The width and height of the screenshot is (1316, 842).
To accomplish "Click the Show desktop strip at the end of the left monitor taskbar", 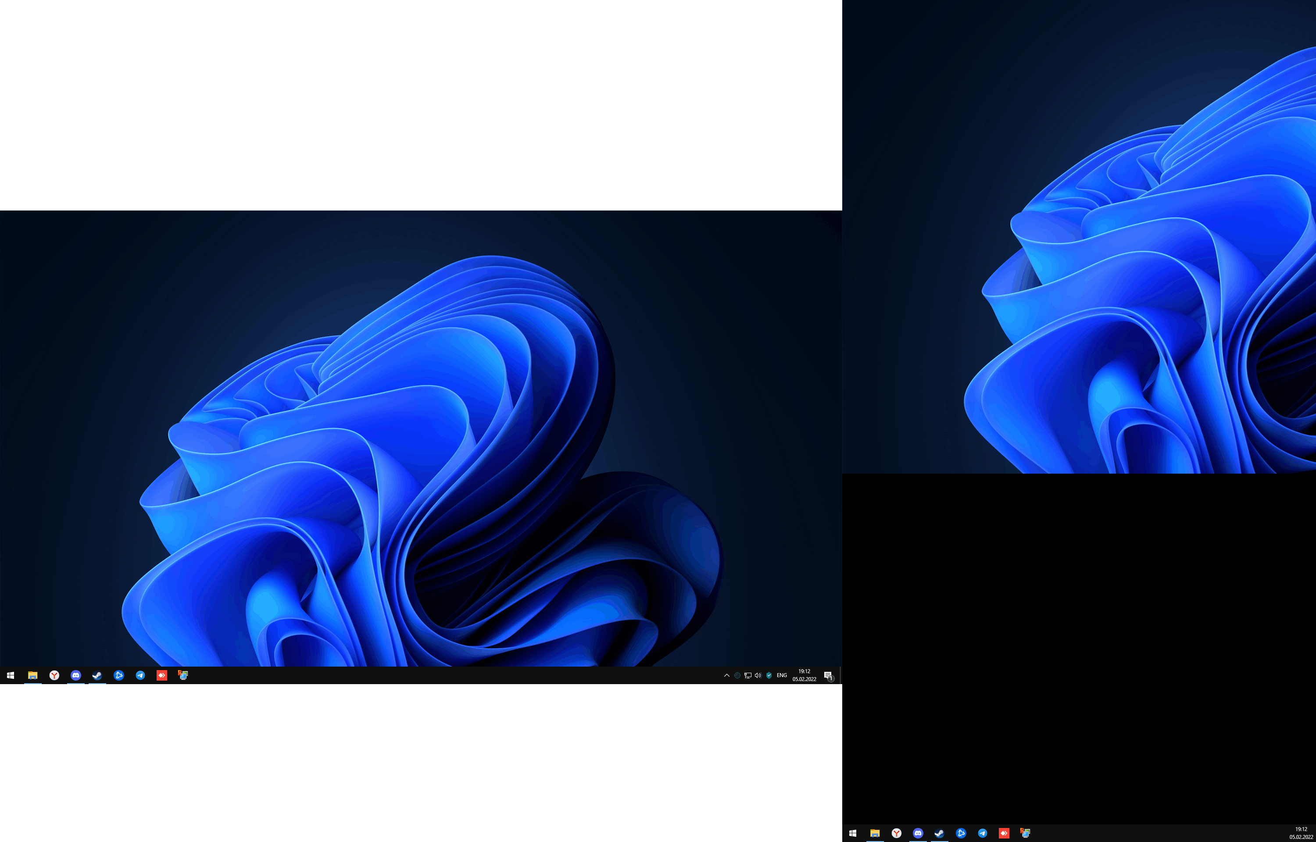I will 841,676.
